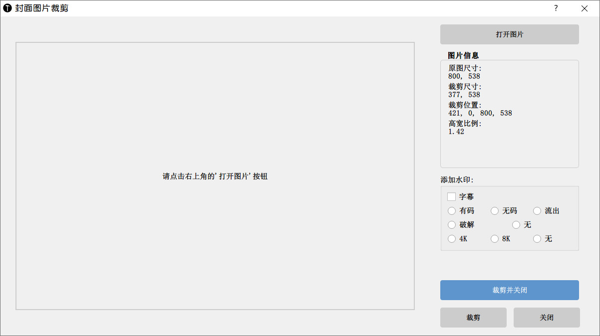Click the 封面图片裁剪 window title text

pos(42,8)
